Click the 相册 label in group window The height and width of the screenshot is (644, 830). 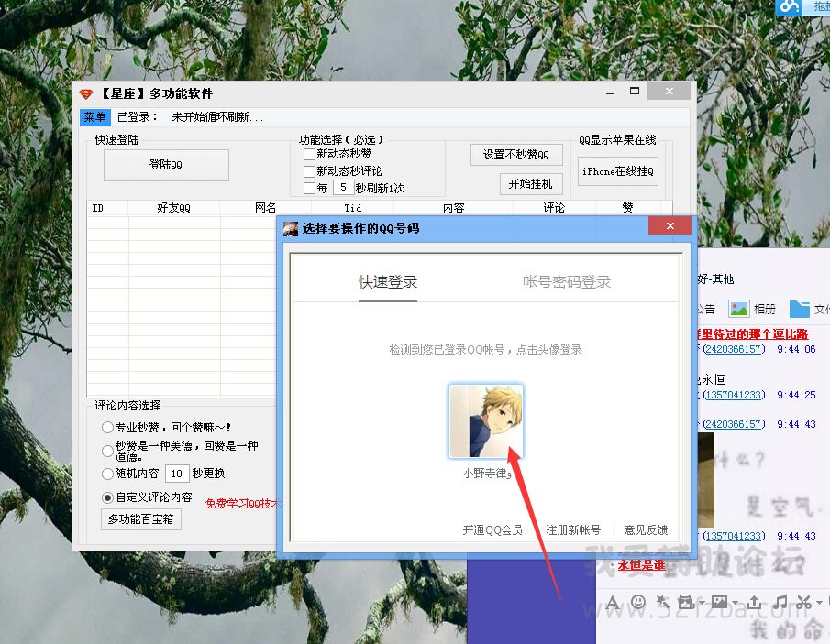coord(764,309)
